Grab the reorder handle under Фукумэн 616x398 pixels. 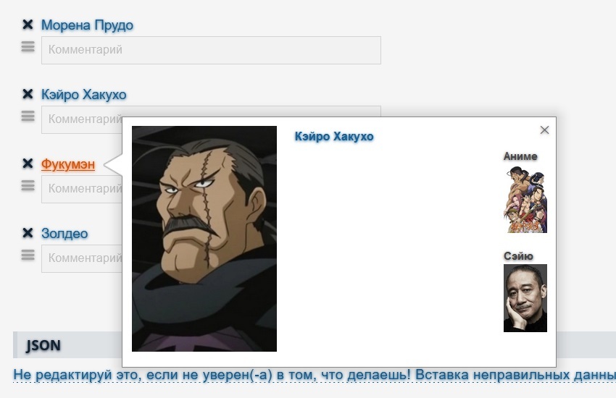click(28, 185)
